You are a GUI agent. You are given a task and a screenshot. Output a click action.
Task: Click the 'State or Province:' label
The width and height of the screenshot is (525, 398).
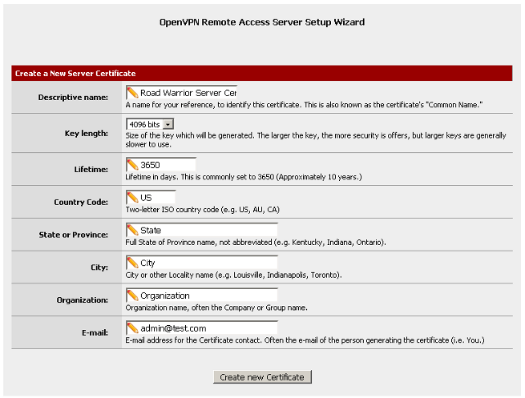pos(73,235)
